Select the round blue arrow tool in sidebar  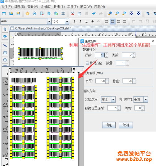[5, 36]
